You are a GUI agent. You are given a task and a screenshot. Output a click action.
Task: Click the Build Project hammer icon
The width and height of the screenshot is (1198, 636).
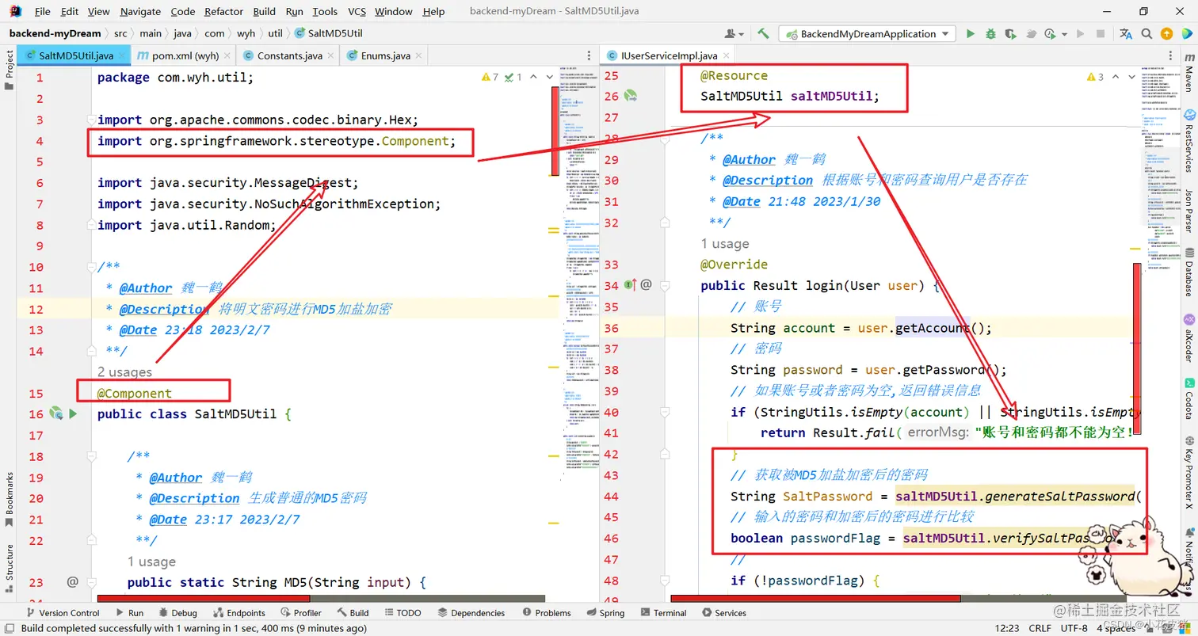tap(763, 33)
